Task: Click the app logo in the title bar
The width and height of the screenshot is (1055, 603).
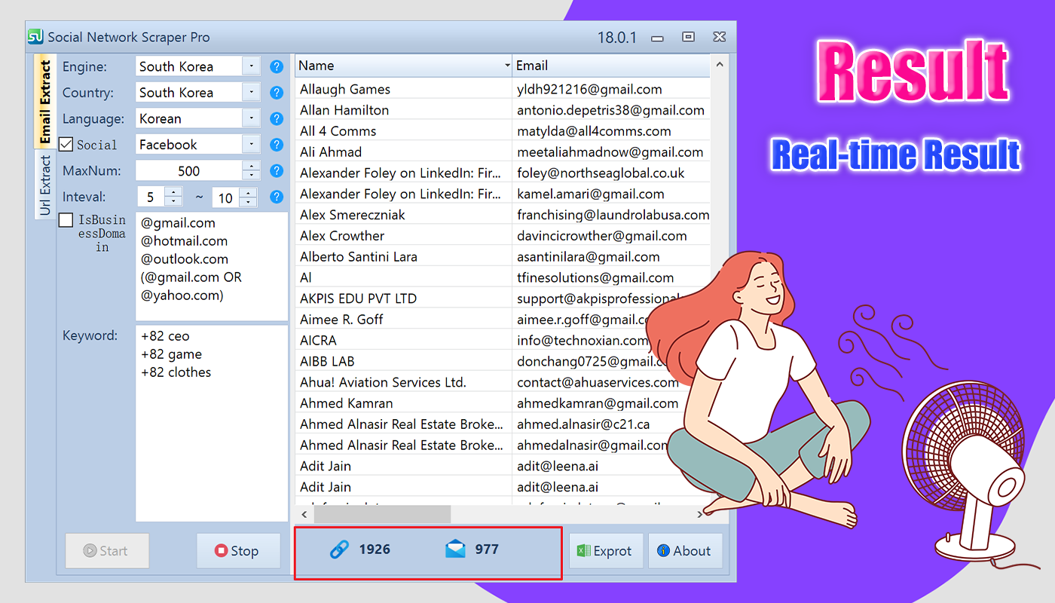Action: [35, 36]
